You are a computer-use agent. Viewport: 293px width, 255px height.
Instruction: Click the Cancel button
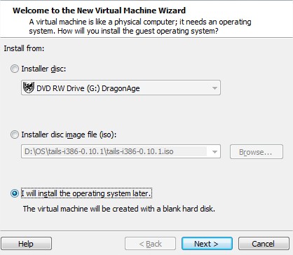(x=264, y=244)
